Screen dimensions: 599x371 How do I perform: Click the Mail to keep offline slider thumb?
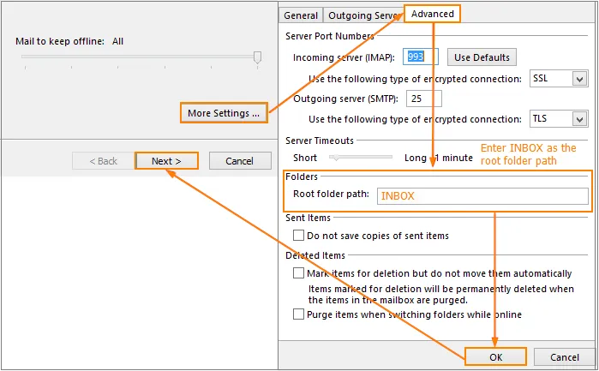point(257,57)
